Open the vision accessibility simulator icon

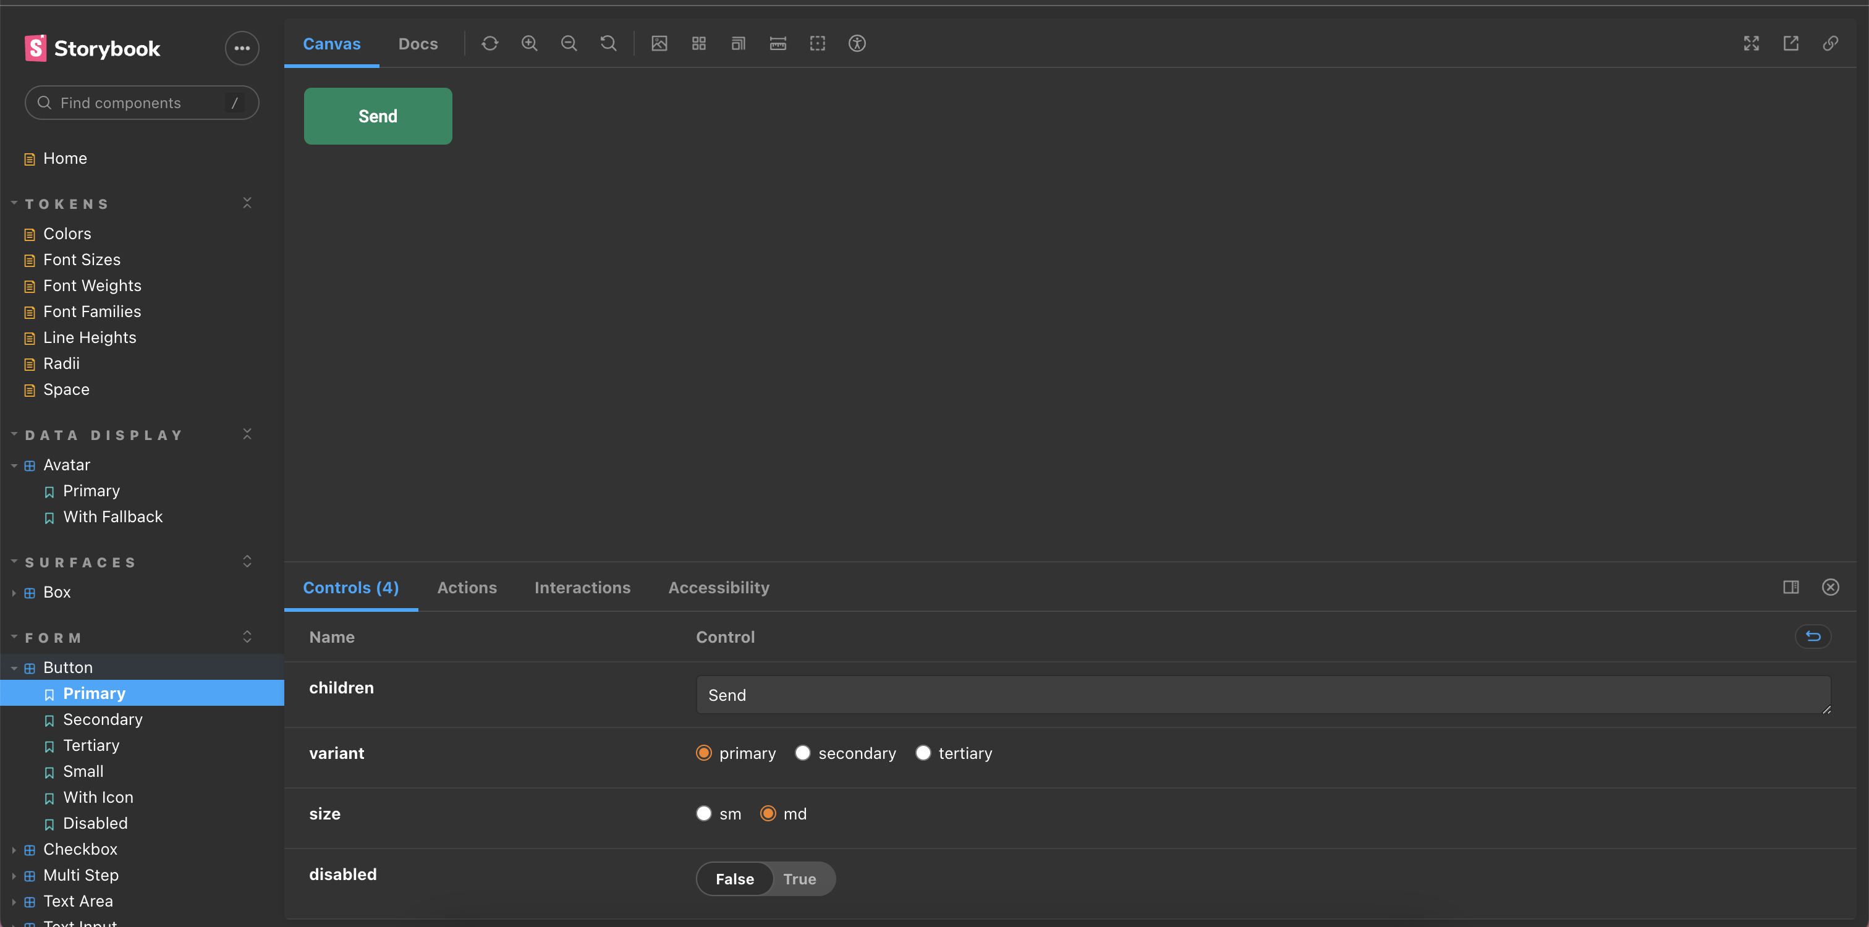click(857, 43)
